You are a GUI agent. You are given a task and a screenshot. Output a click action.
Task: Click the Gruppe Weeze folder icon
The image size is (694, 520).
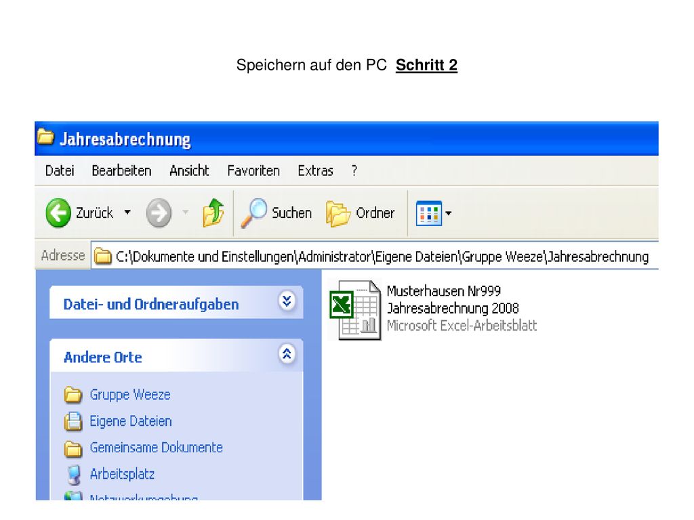click(73, 395)
